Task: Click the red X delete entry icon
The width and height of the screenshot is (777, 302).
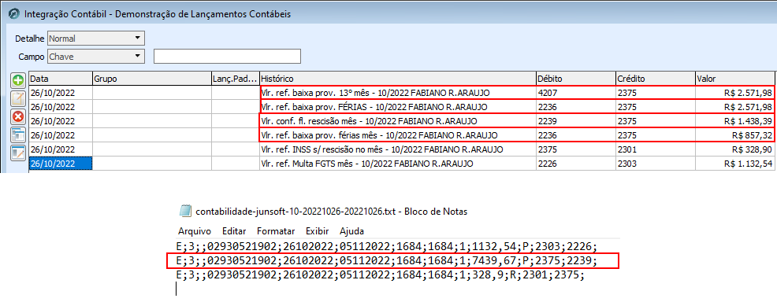Action: coord(18,116)
